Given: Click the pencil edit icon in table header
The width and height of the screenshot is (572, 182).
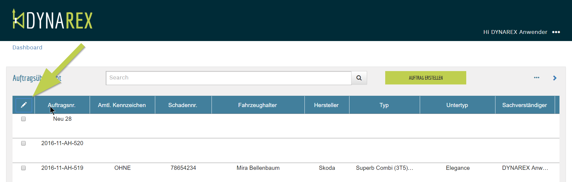Looking at the screenshot, I should [24, 105].
